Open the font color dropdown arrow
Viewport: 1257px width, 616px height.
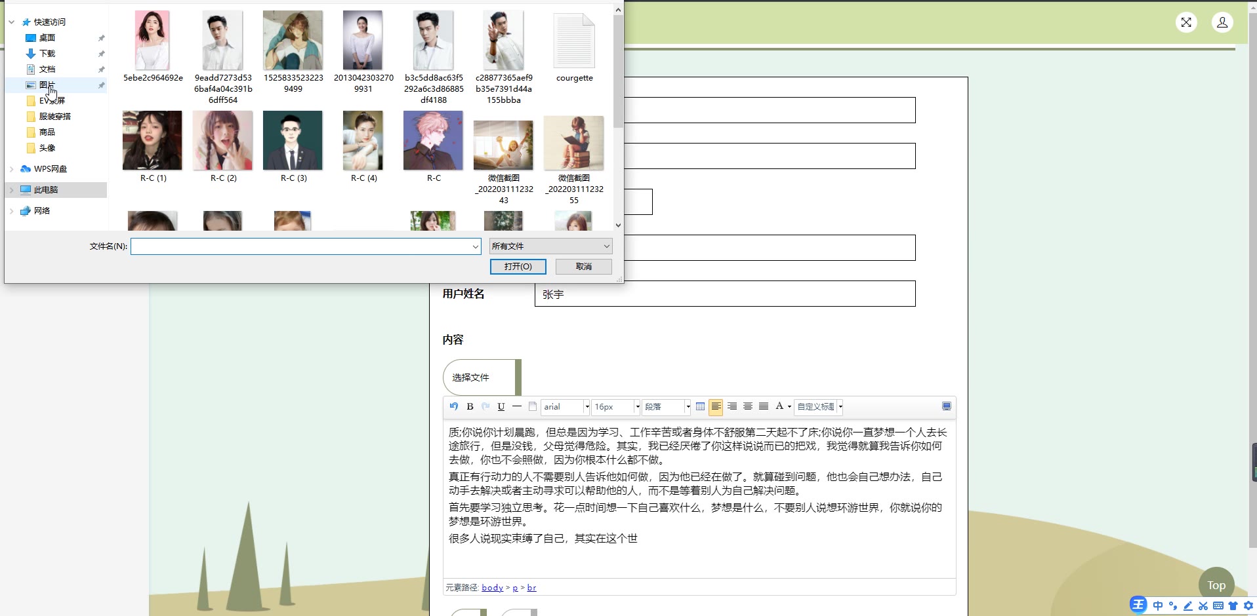click(789, 407)
